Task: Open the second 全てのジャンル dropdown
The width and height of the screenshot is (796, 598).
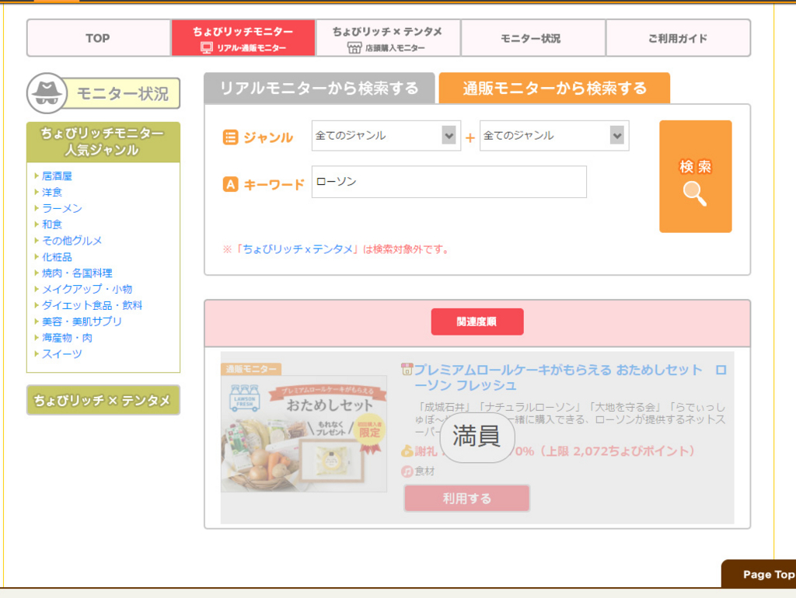Action: click(x=553, y=135)
